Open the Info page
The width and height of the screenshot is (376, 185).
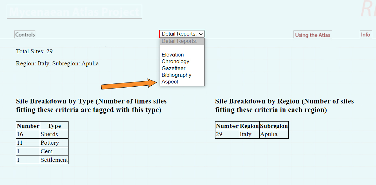[365, 35]
